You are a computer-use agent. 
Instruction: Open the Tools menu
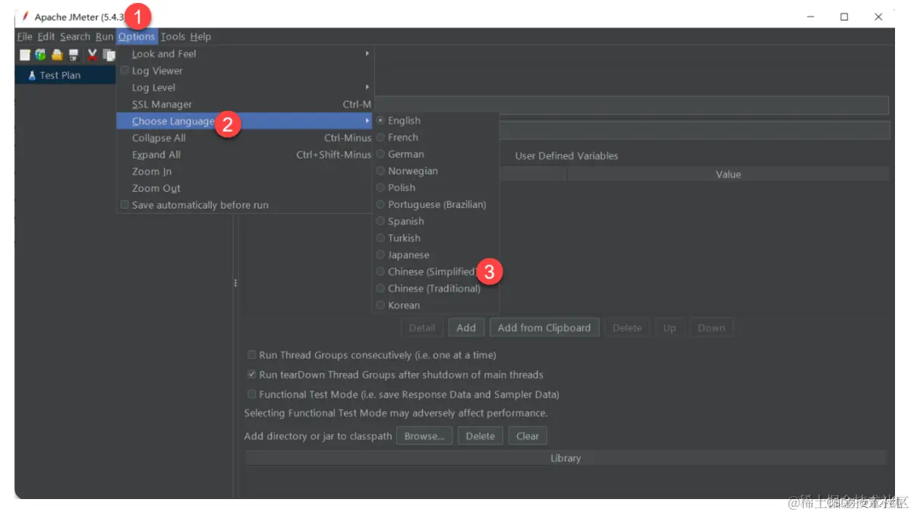[173, 36]
